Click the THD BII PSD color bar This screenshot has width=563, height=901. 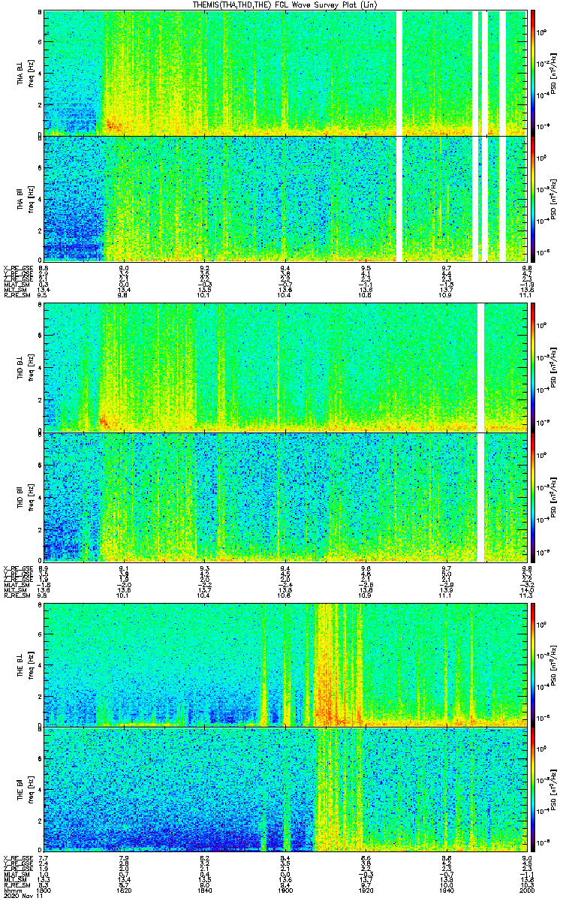click(533, 496)
